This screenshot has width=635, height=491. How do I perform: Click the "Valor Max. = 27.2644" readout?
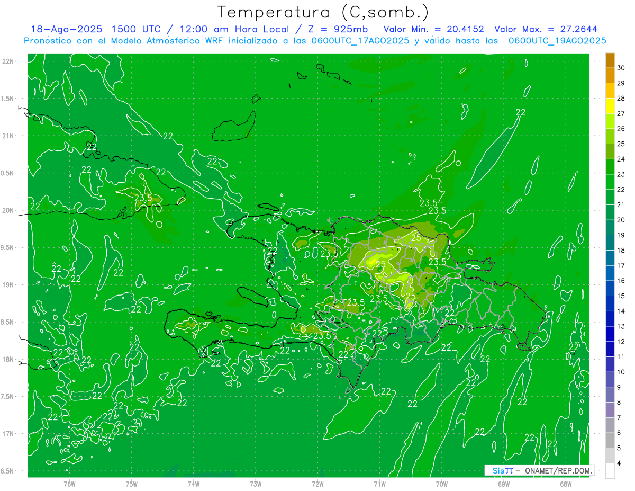pos(546,29)
